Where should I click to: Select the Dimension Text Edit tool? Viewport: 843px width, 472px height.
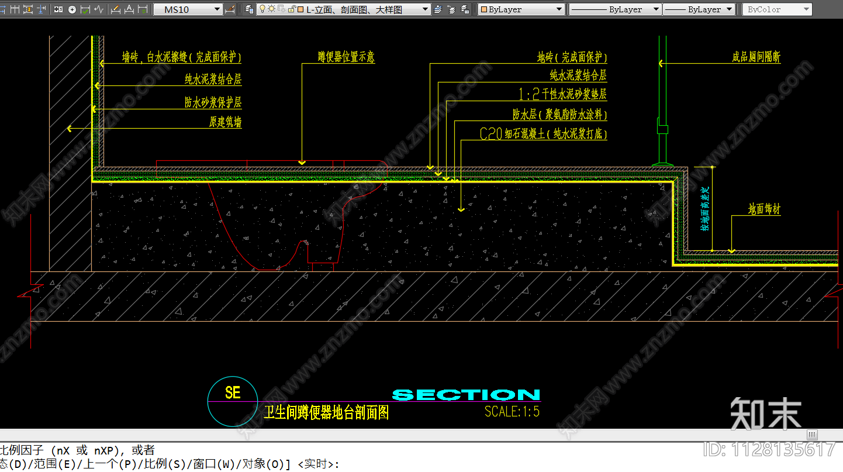(129, 9)
